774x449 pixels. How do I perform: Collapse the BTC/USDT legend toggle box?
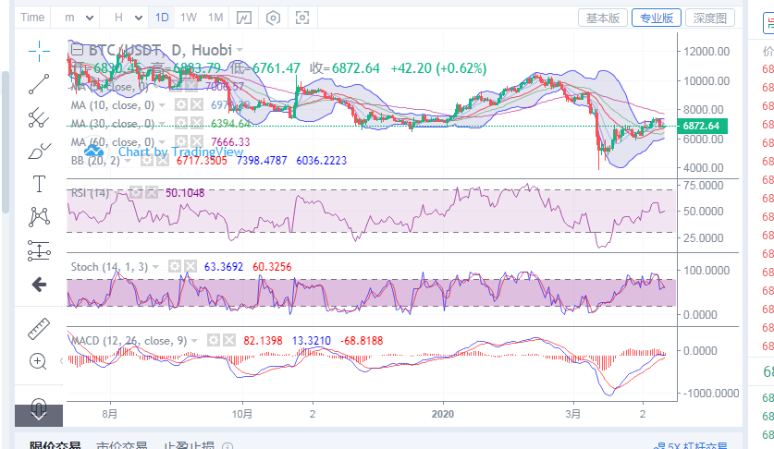click(73, 49)
